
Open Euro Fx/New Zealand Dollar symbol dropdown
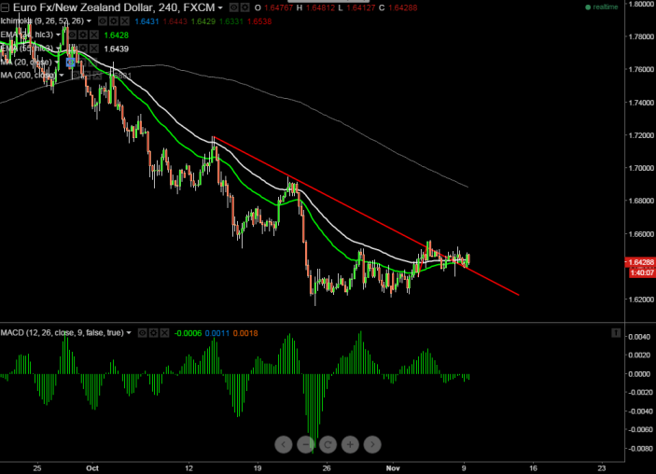point(220,7)
